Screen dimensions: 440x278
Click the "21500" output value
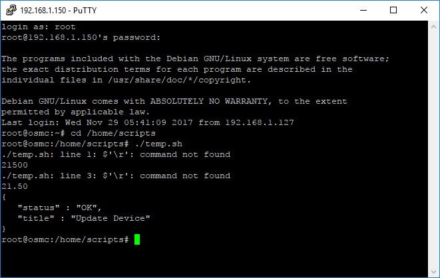[x=15, y=165]
